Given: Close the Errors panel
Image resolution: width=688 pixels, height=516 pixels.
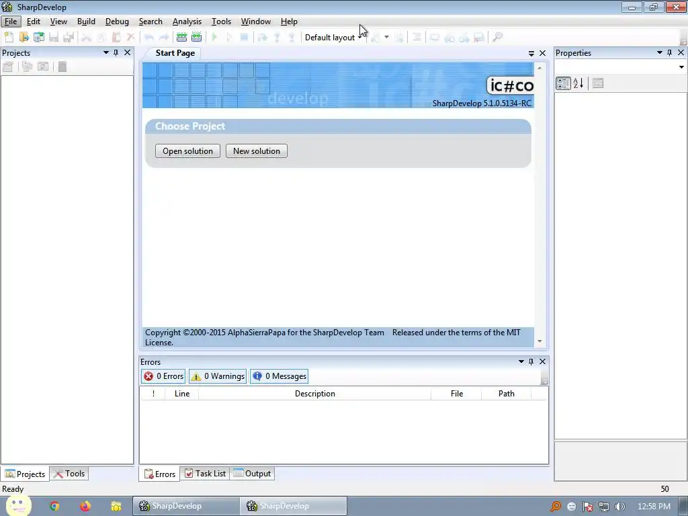Looking at the screenshot, I should 542,361.
